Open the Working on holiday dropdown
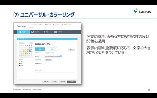Image resolution: width=157 pixels, height=98 pixels. [x=53, y=56]
